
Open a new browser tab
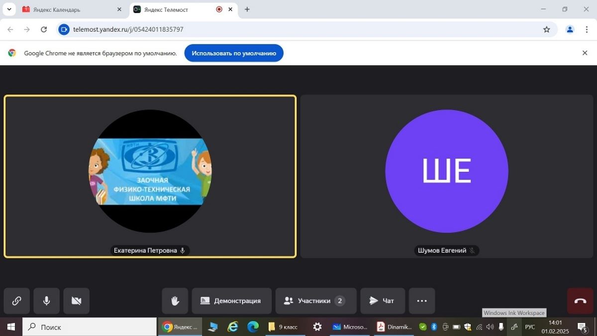tap(247, 9)
